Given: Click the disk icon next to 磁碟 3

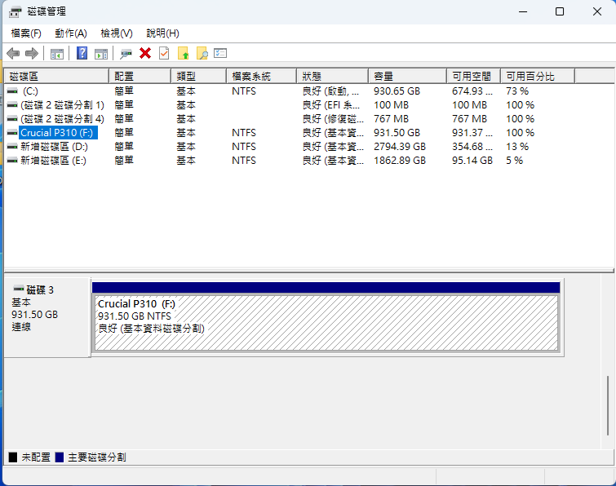Looking at the screenshot, I should tap(19, 289).
